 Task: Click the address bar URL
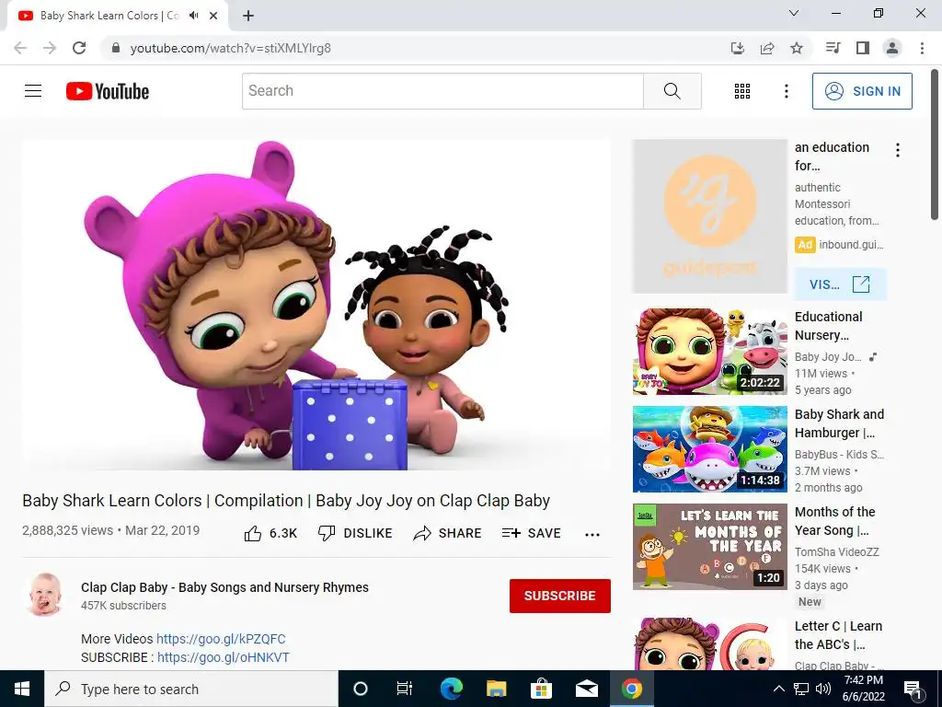[230, 48]
